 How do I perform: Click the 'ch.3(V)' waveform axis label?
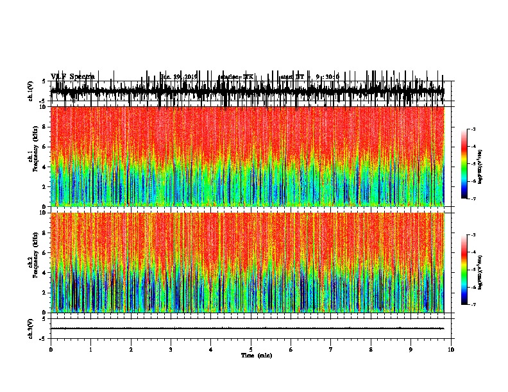tap(31, 329)
